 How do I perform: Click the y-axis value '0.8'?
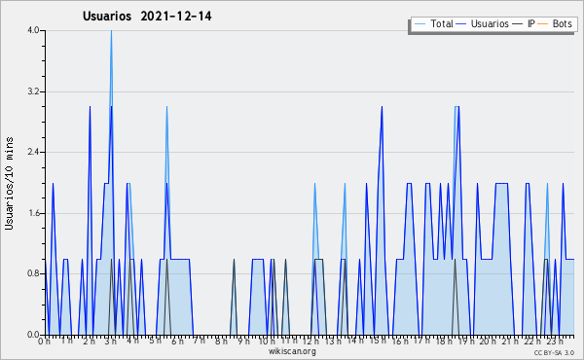point(33,273)
